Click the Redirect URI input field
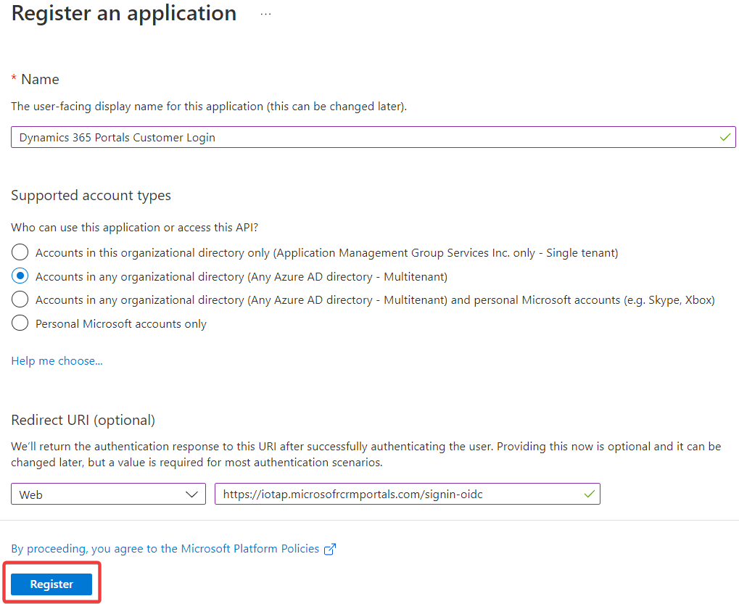The image size is (739, 604). [407, 495]
